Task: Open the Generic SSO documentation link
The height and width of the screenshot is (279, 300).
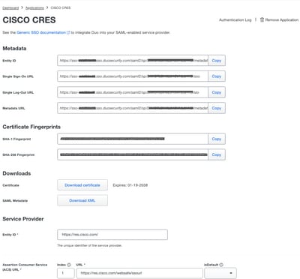Action: click(41, 32)
